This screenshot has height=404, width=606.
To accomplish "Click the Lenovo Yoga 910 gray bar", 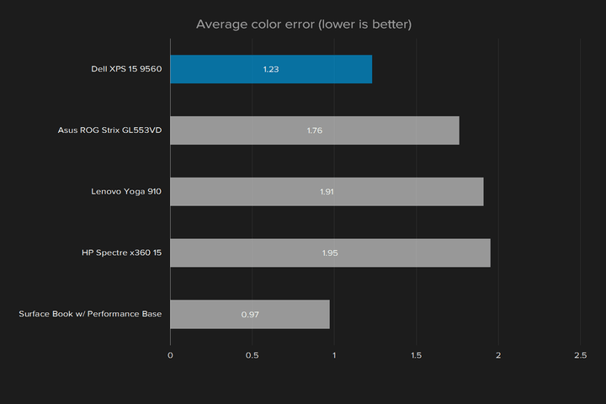I will tap(327, 192).
